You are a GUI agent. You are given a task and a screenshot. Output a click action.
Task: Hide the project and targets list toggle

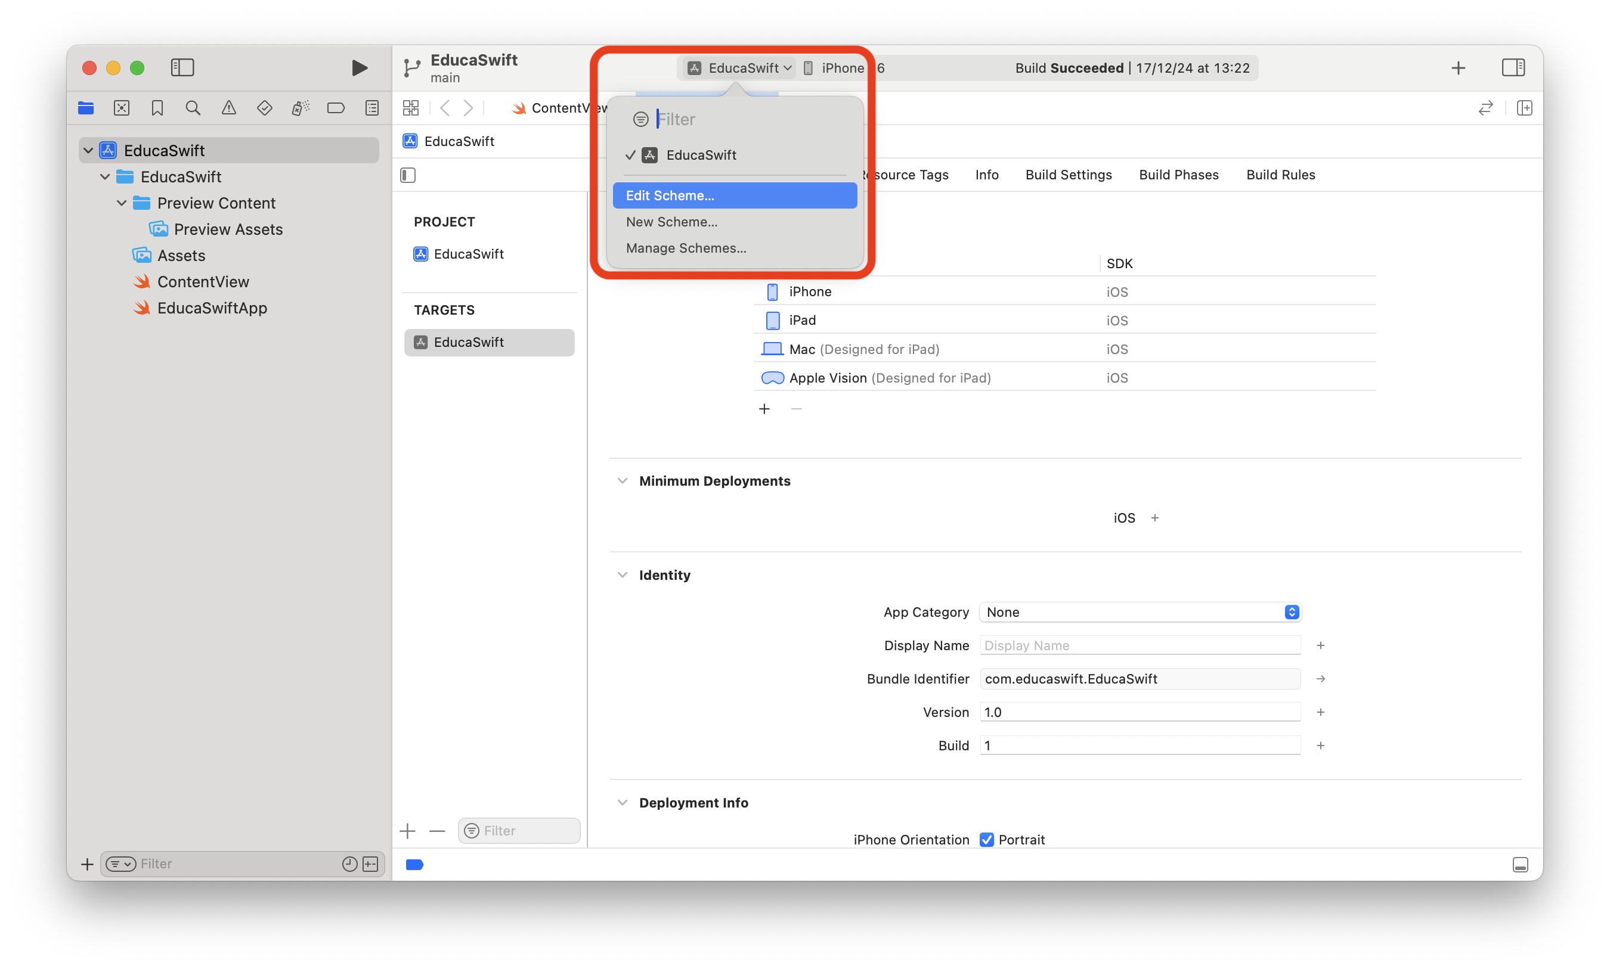[x=407, y=175]
